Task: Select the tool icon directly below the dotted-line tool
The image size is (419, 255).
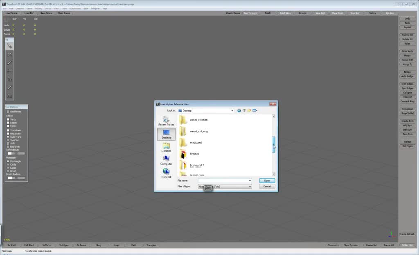Action: (10, 79)
